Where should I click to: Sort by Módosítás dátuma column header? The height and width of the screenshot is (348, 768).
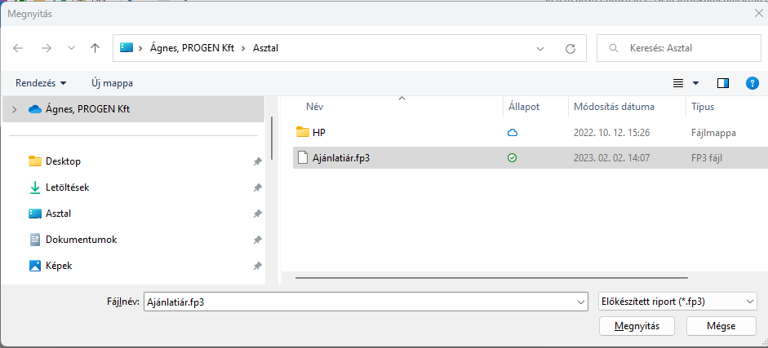pyautogui.click(x=614, y=107)
